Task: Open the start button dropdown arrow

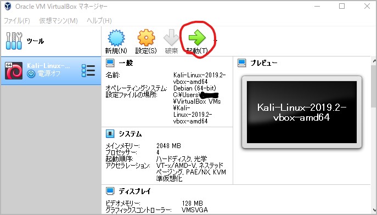Action: tap(216, 41)
